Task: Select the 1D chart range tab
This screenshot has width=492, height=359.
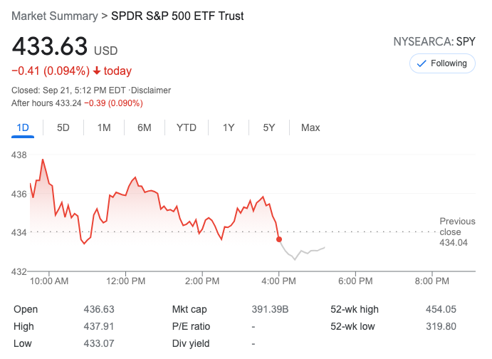Action: tap(23, 128)
